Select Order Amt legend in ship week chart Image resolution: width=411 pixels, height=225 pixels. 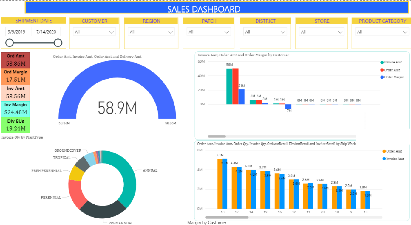[x=392, y=151]
